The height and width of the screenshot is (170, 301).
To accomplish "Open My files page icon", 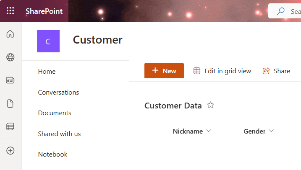I will pyautogui.click(x=10, y=103).
